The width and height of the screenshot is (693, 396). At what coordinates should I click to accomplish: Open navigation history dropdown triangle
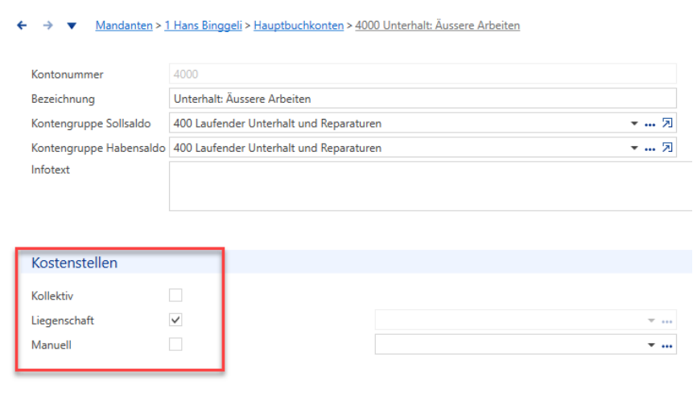coord(72,26)
